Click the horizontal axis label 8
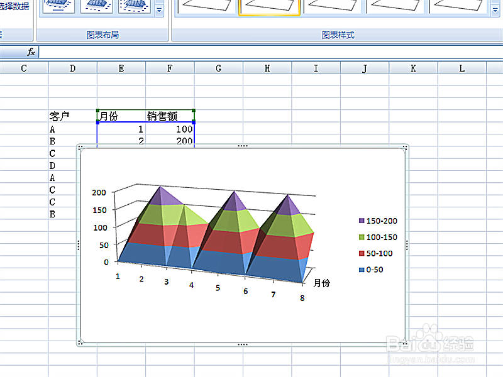The width and height of the screenshot is (503, 377). [x=302, y=298]
